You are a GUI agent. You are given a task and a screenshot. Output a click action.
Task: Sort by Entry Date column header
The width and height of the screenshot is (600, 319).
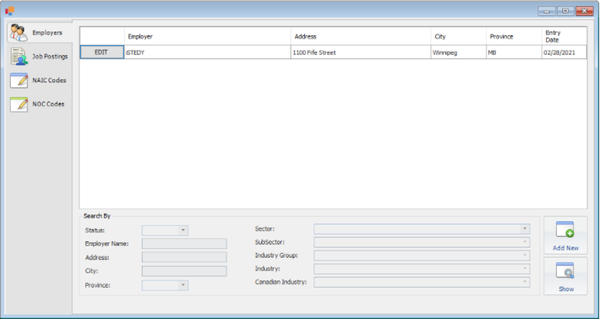[564, 36]
